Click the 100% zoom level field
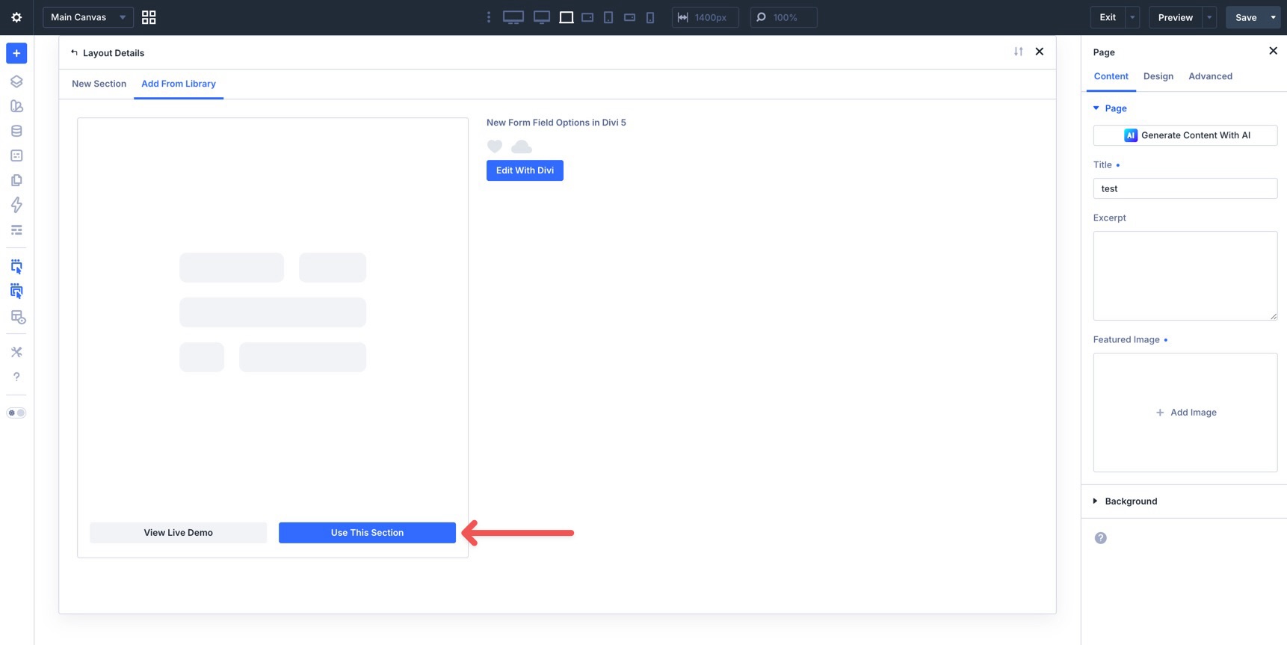 pos(783,17)
